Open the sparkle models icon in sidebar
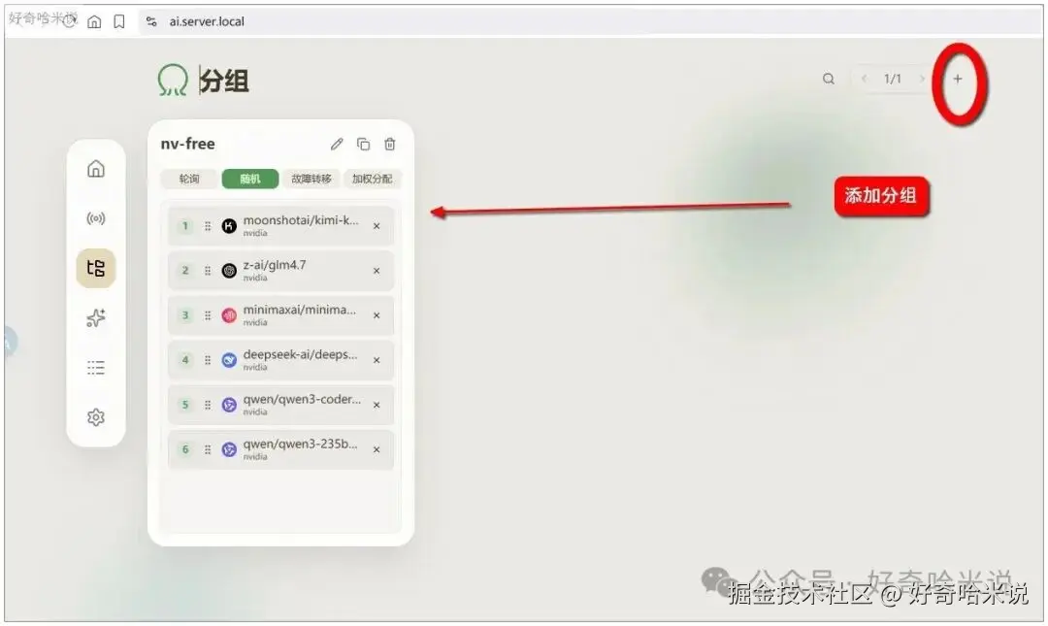 tap(95, 317)
